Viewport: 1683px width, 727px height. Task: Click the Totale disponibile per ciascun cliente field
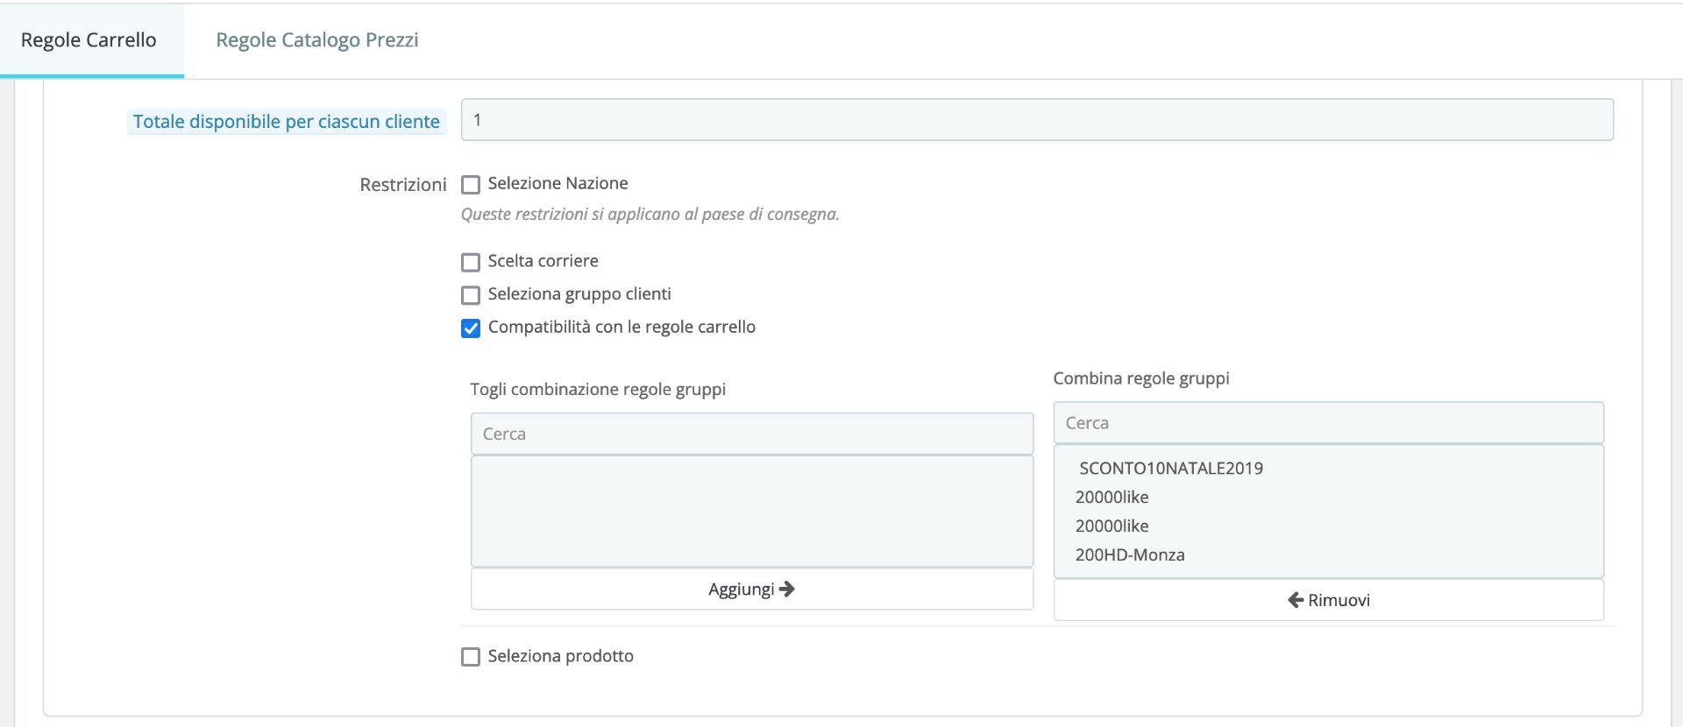[x=1036, y=120]
